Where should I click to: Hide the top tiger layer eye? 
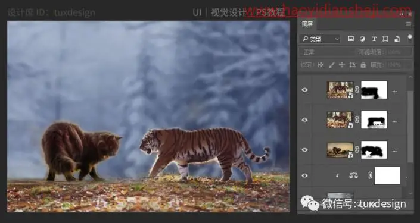tap(304, 90)
